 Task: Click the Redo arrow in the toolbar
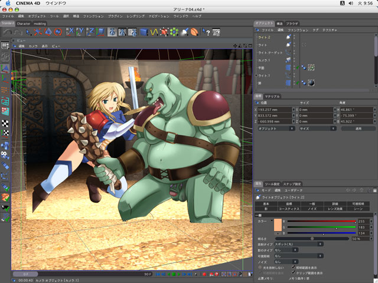[18, 32]
